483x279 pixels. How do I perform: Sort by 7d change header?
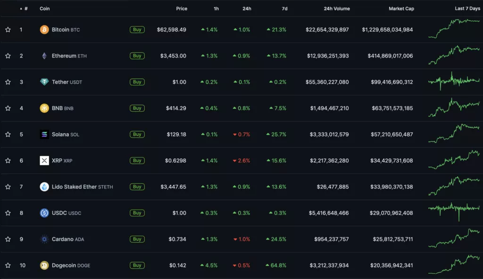click(x=284, y=8)
